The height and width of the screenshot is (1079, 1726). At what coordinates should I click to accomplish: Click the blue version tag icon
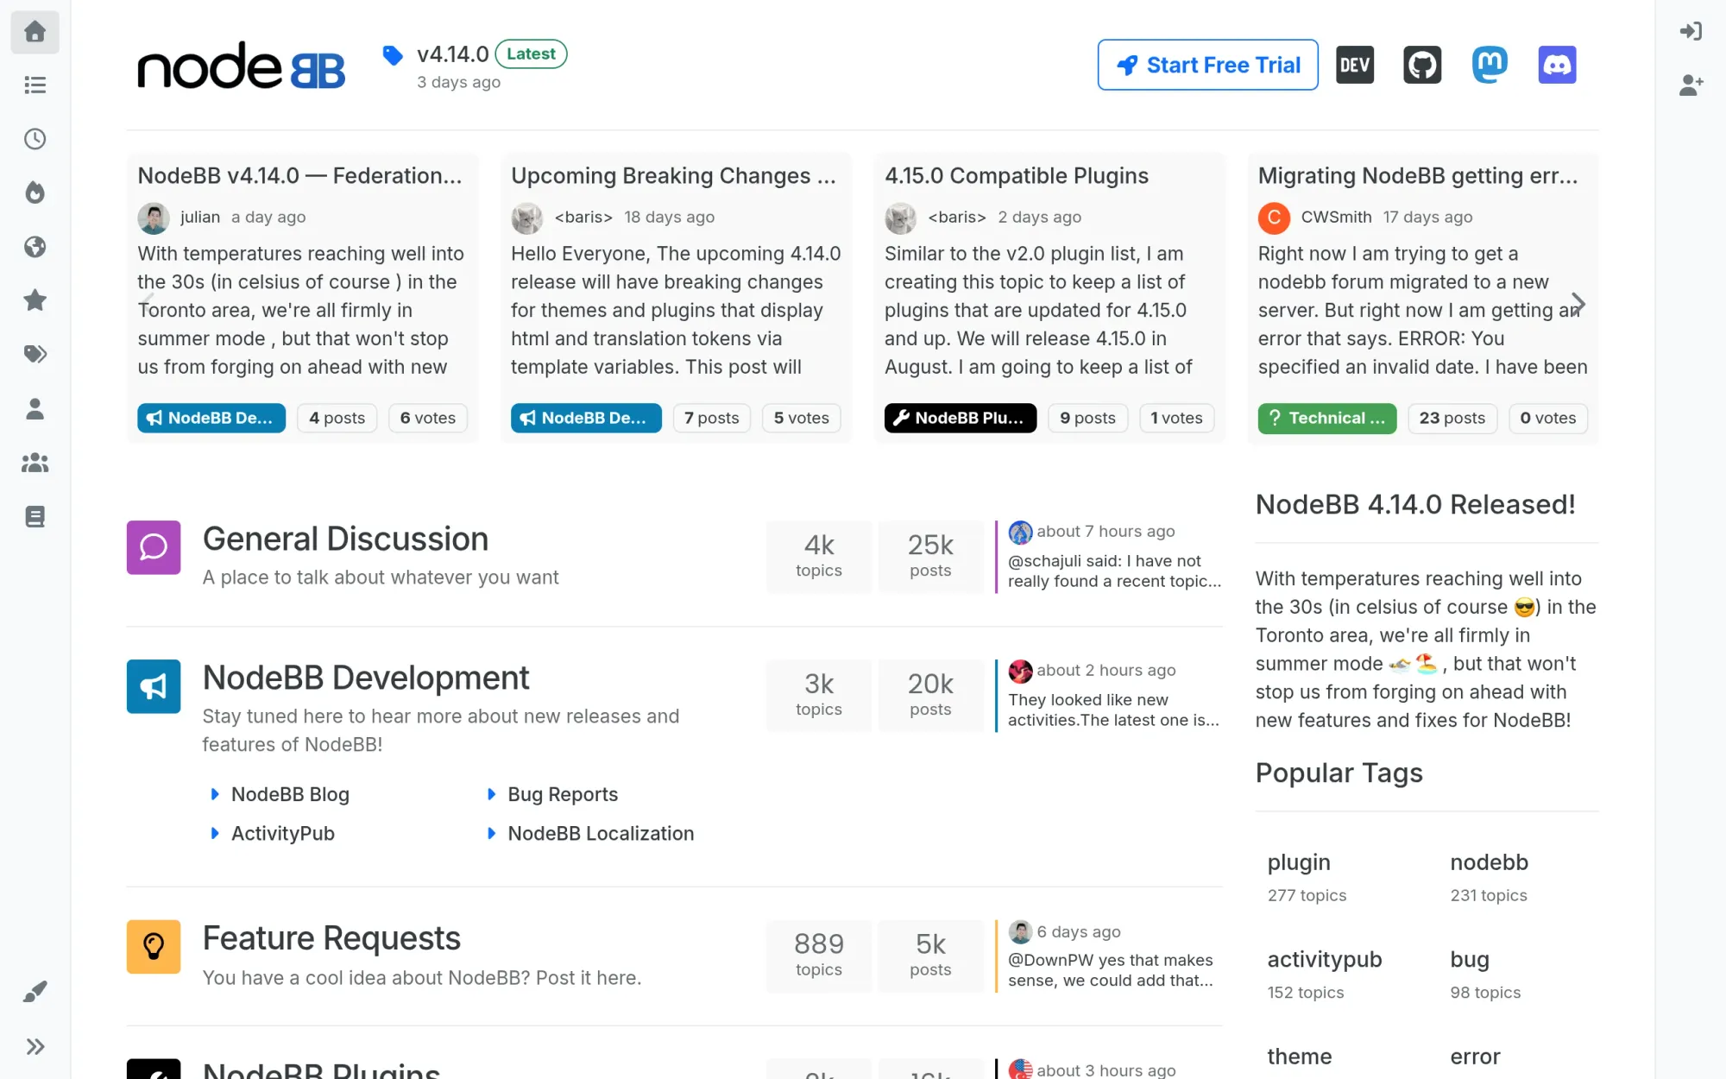[393, 55]
